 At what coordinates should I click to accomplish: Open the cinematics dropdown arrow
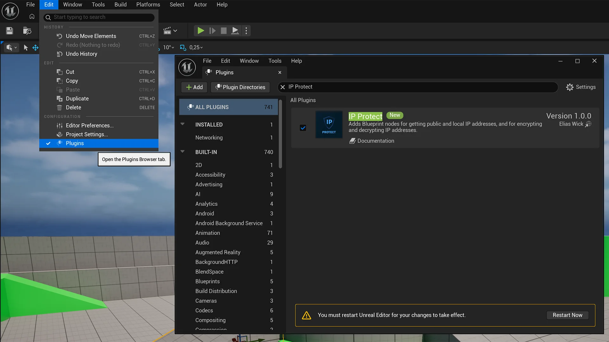click(x=175, y=31)
